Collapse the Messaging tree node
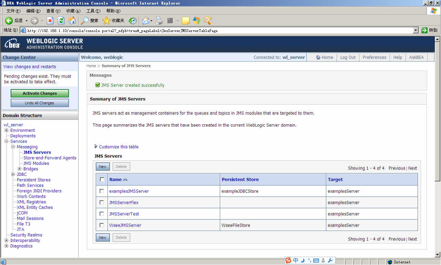This screenshot has width=441, height=265. pos(13,147)
